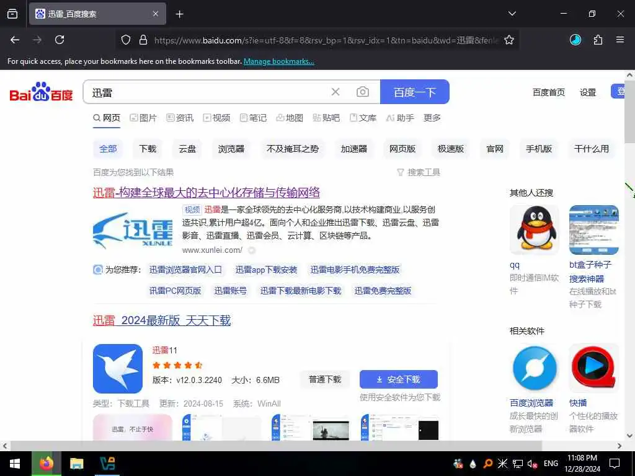635x476 pixels.
Task: Open the Windows Start menu
Action: pos(15,464)
